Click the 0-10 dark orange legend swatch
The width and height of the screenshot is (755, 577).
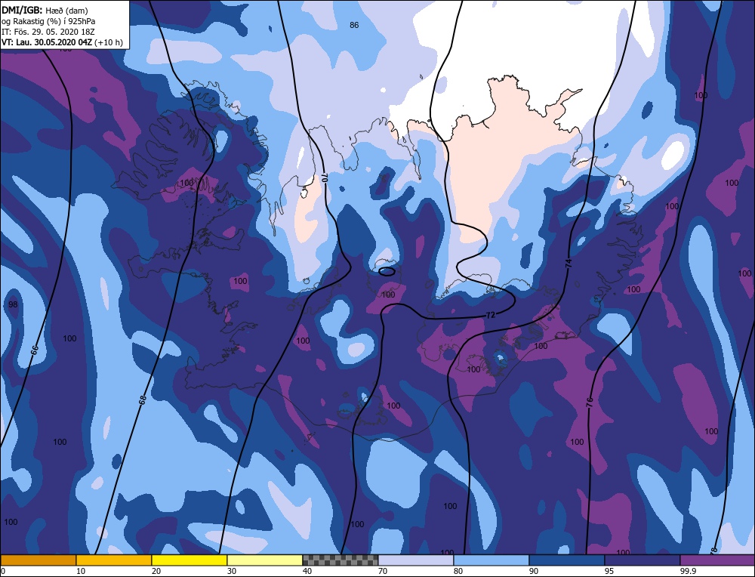(x=38, y=560)
